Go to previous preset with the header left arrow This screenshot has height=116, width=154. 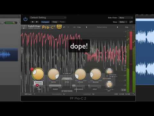32,22
